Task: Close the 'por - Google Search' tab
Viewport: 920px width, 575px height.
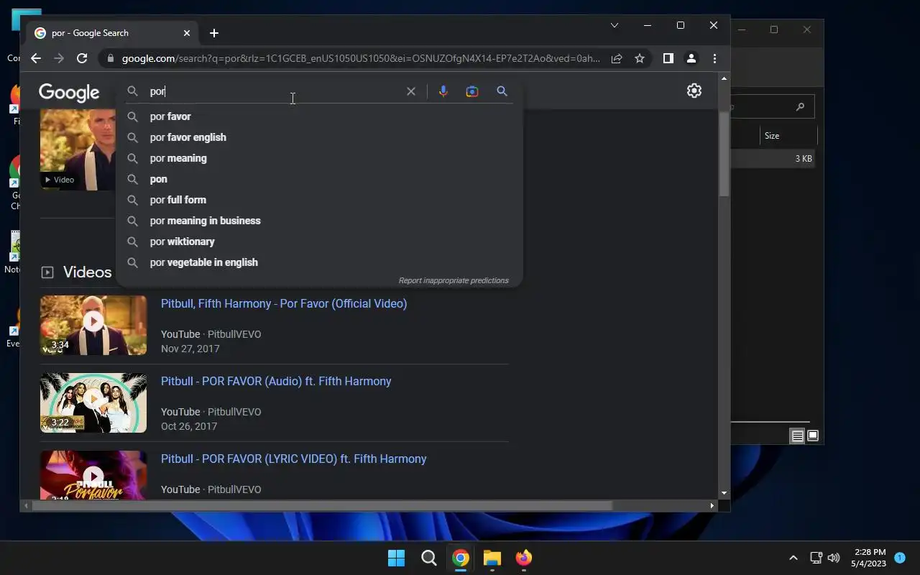Action: (187, 33)
